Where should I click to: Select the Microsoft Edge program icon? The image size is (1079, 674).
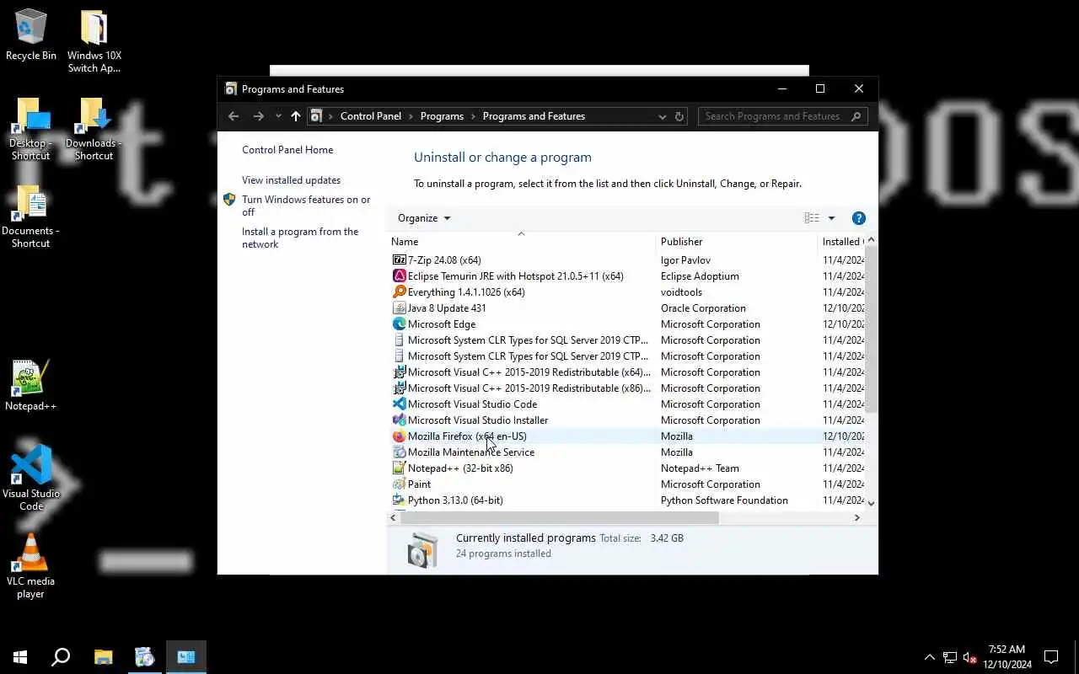(x=400, y=324)
